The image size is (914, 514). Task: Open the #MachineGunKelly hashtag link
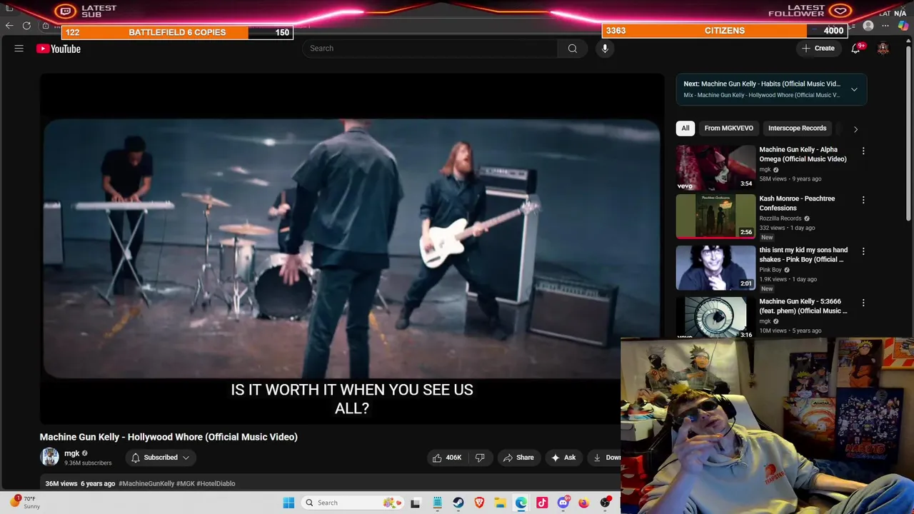[x=146, y=483]
